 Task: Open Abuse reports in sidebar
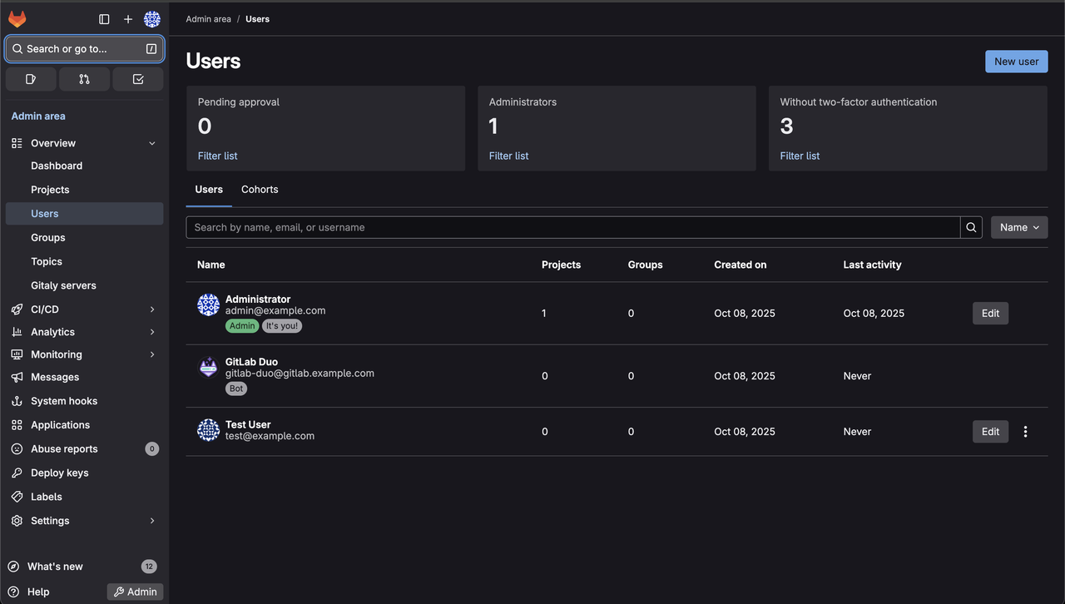[x=64, y=449]
